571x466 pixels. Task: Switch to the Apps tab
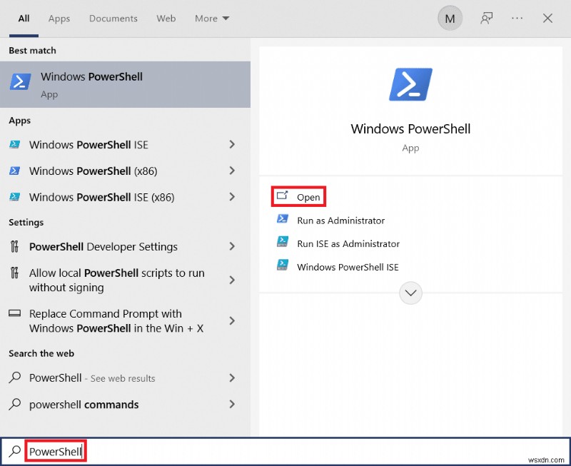pyautogui.click(x=59, y=19)
